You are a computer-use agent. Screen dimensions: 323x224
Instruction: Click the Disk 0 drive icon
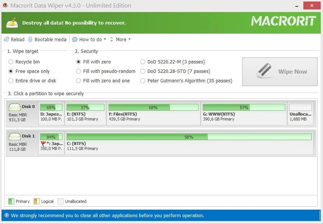pos(14,107)
